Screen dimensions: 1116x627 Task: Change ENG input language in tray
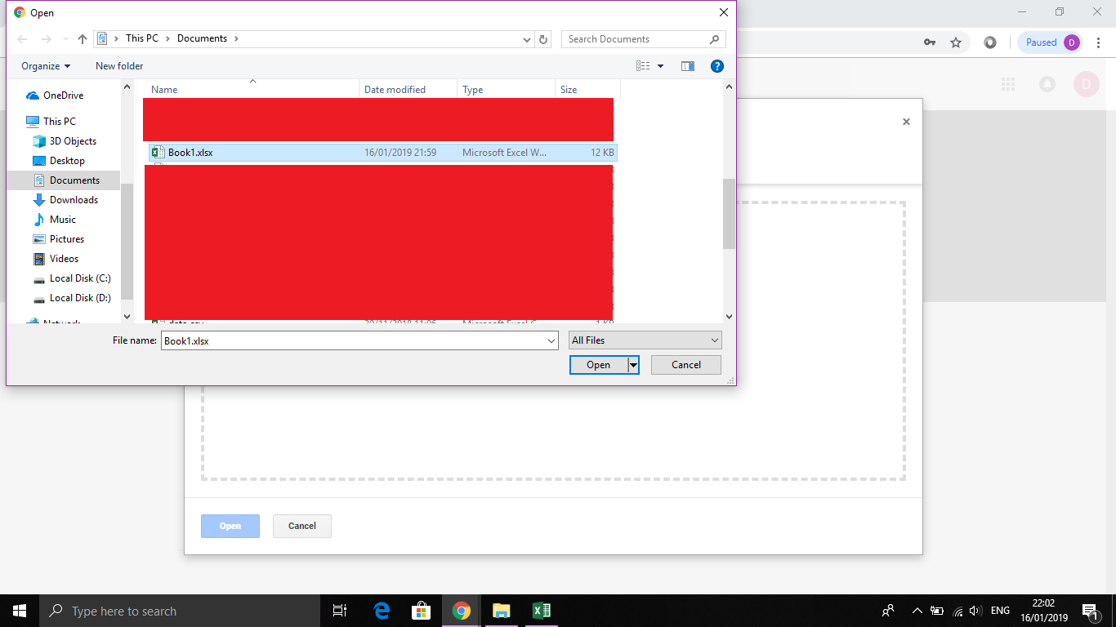tap(1000, 611)
